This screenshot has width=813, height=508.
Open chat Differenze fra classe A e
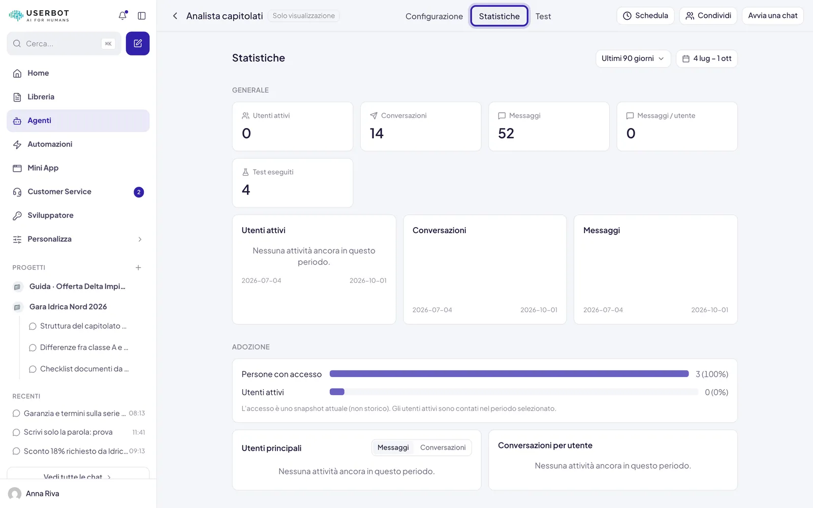(84, 347)
